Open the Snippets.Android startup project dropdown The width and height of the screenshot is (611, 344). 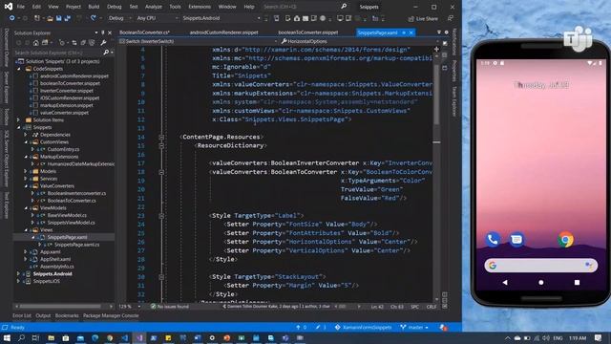tap(221, 18)
